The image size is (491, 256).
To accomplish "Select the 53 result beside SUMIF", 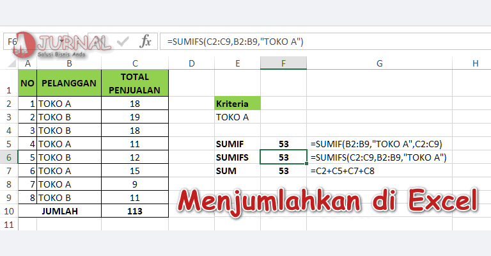I will (x=283, y=144).
